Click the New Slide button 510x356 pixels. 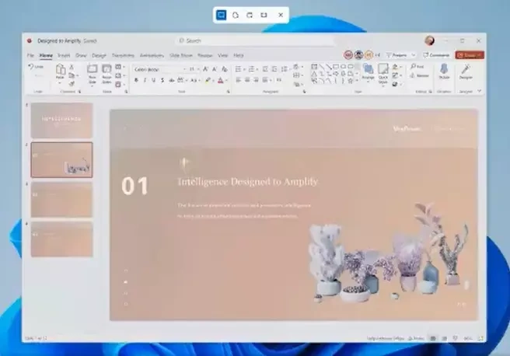(93, 74)
